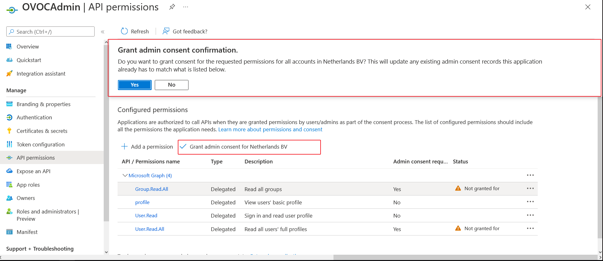Click the Group.Read.All permission link

coord(152,189)
